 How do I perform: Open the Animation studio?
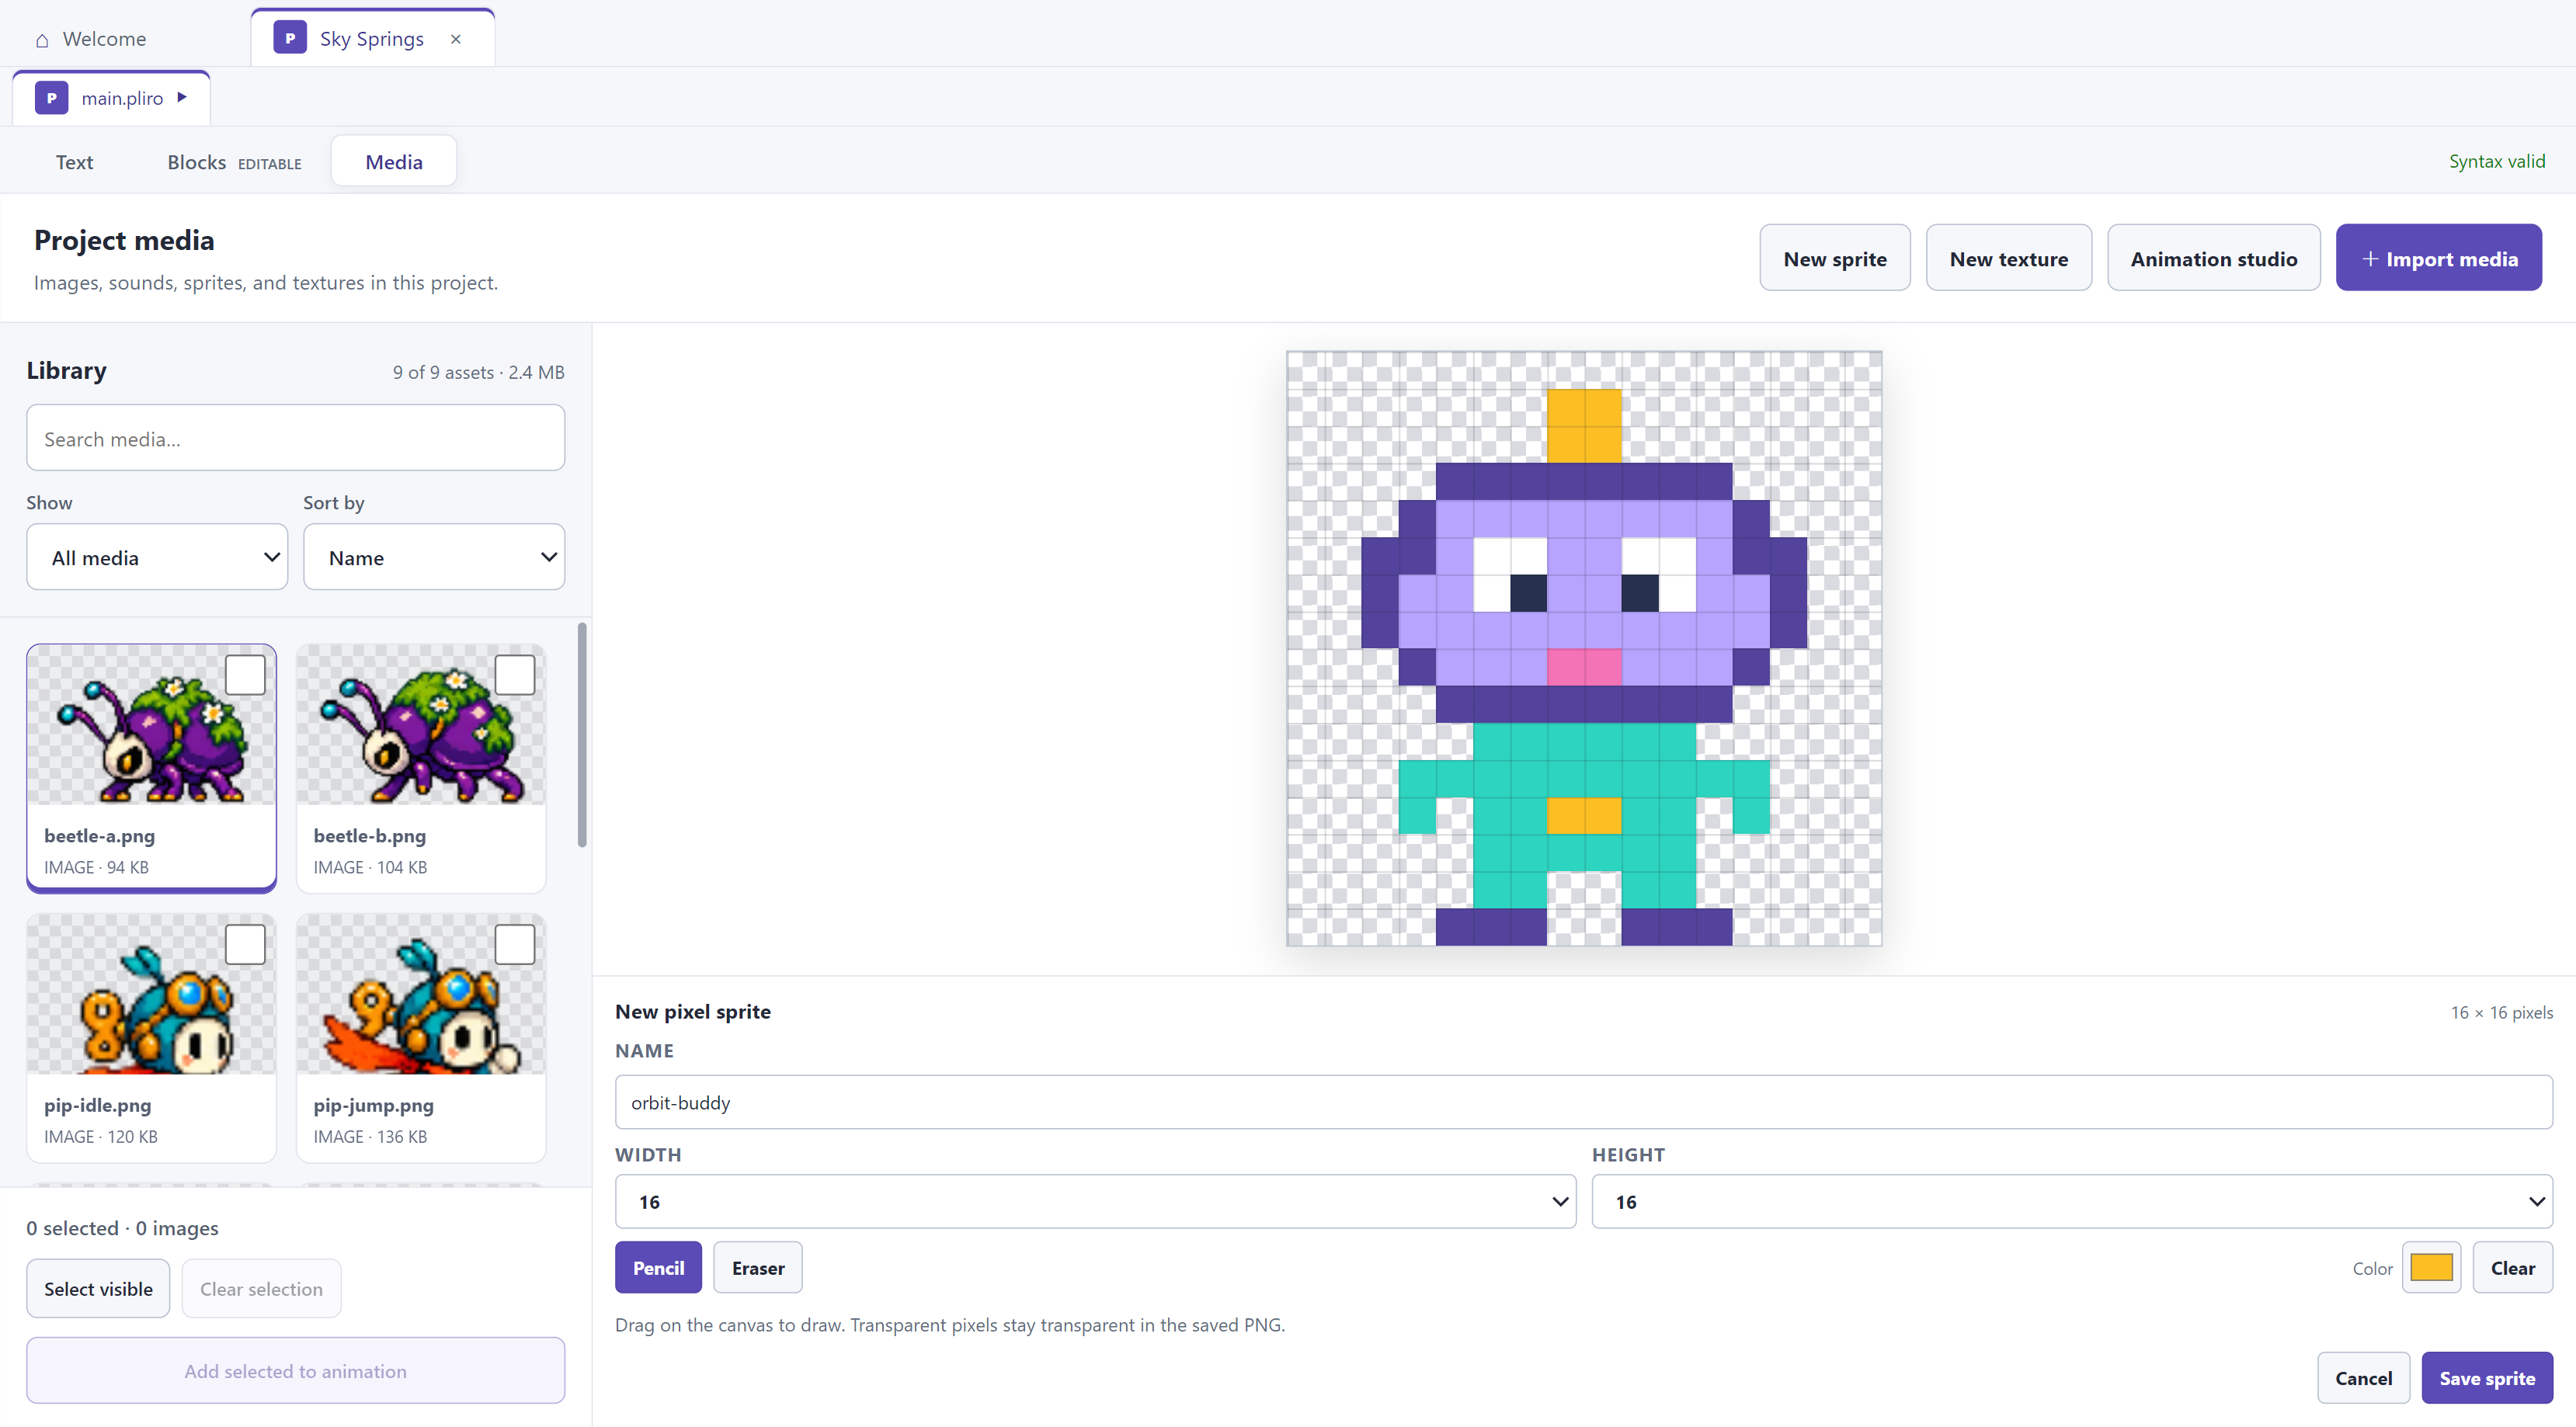[x=2213, y=258]
